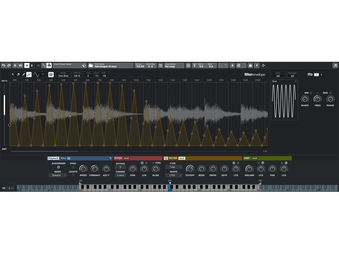Open the filter Shape LP24 dropdown
This screenshot has width=339, height=254.
[x=173, y=175]
